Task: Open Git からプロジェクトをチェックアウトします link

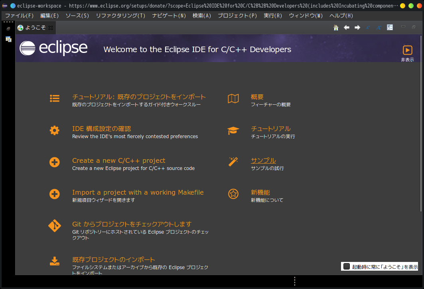Action: tap(132, 224)
